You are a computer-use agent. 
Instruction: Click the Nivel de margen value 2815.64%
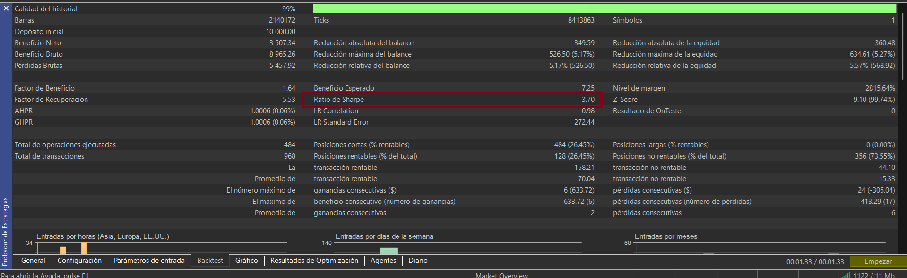point(880,88)
